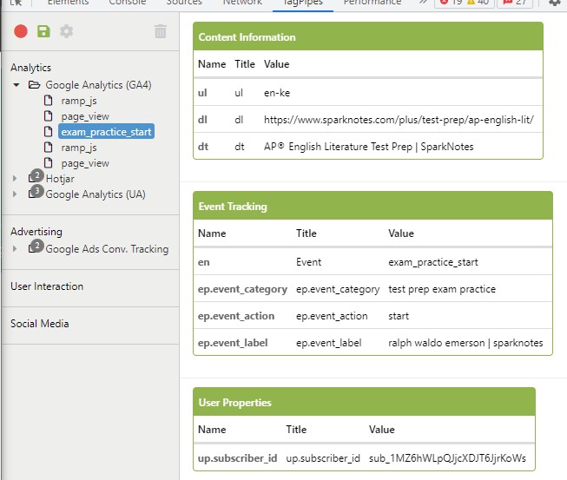Select the Hotjar label

(x=60, y=179)
